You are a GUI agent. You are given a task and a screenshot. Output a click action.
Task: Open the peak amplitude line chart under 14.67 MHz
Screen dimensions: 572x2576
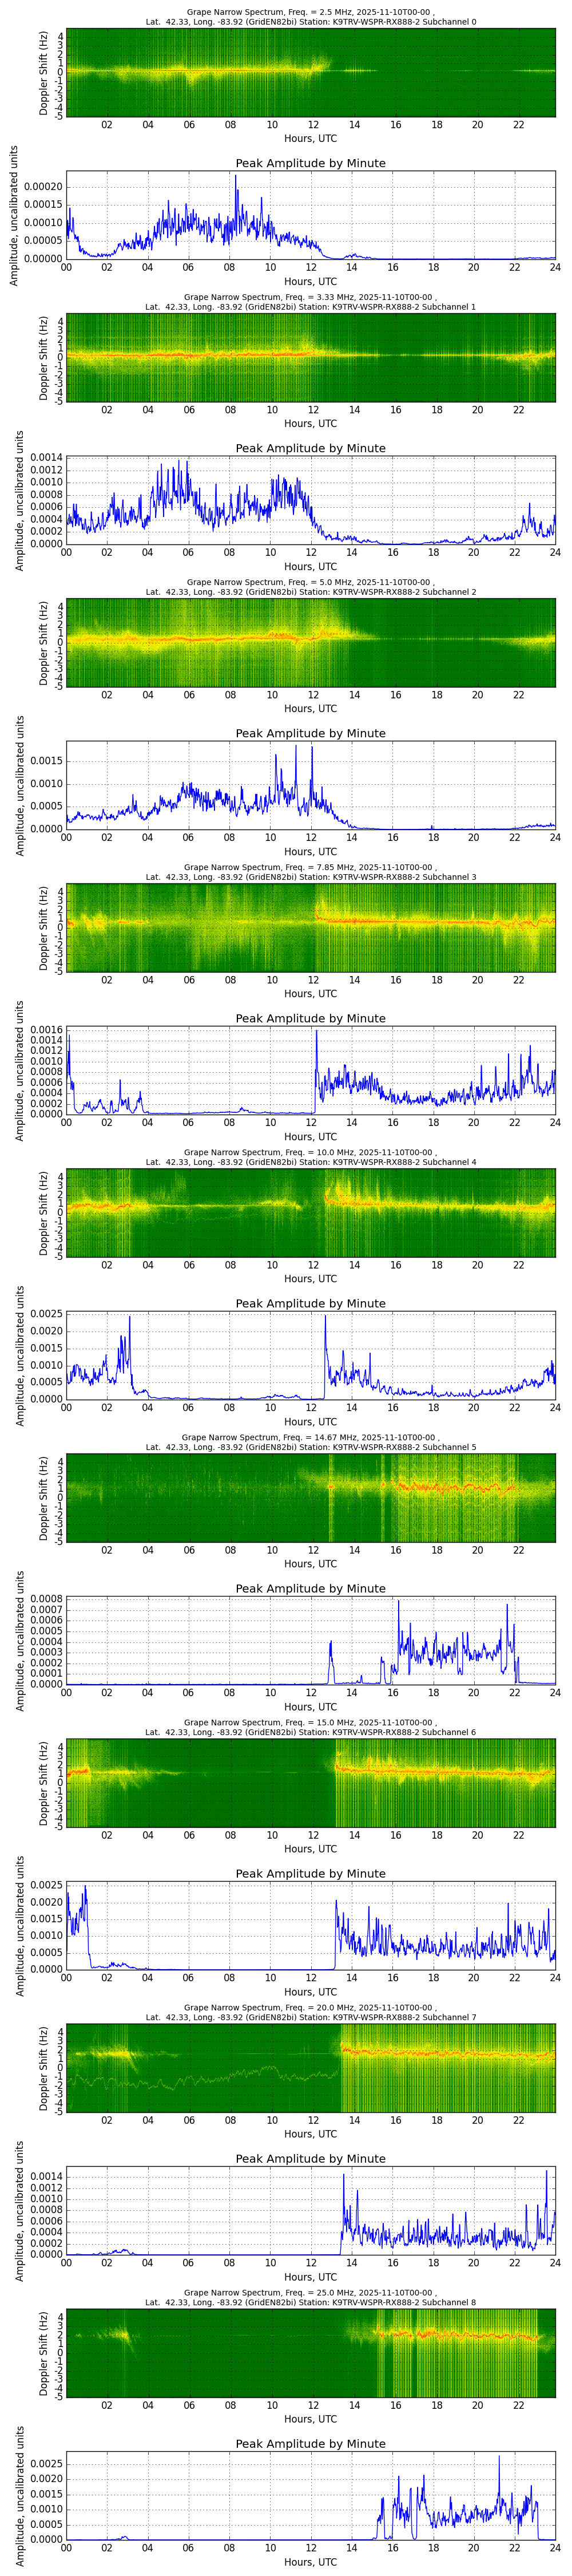pyautogui.click(x=311, y=1640)
